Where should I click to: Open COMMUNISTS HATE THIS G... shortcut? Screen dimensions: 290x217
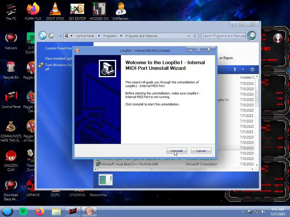[x=11, y=131]
